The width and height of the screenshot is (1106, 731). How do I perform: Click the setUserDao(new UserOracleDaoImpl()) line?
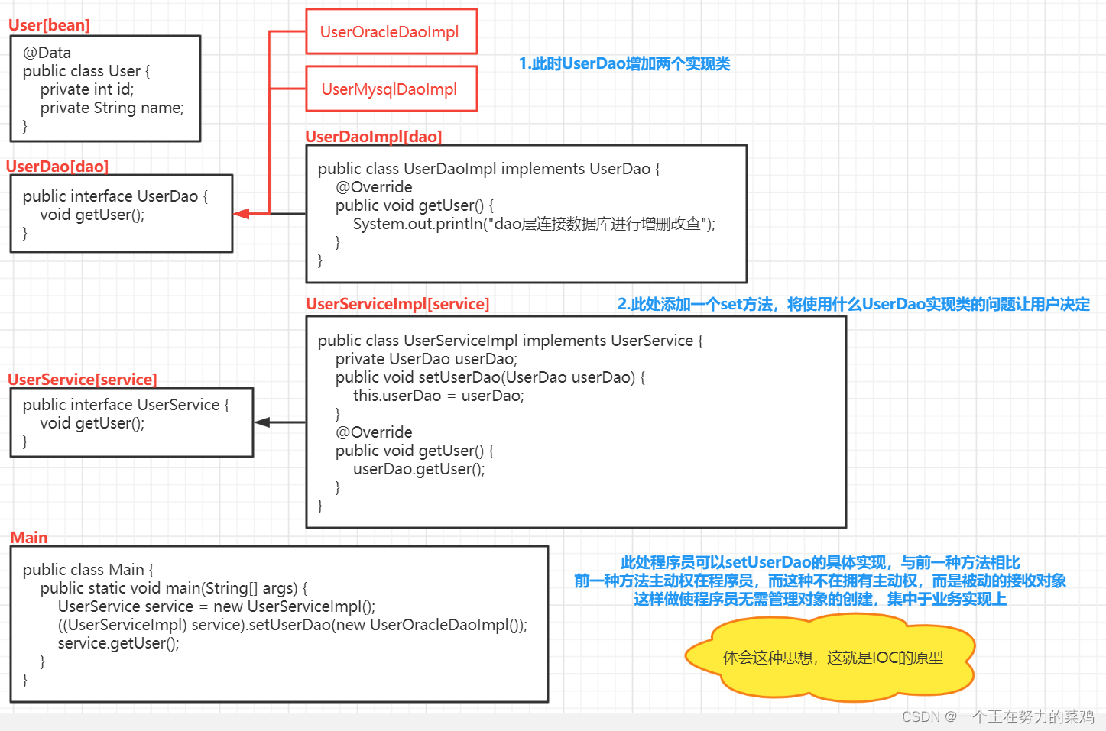[x=293, y=625]
